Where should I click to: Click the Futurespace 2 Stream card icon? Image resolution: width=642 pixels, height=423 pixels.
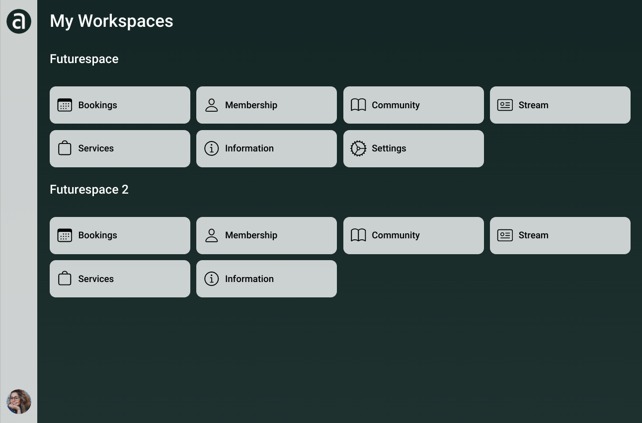coord(505,235)
